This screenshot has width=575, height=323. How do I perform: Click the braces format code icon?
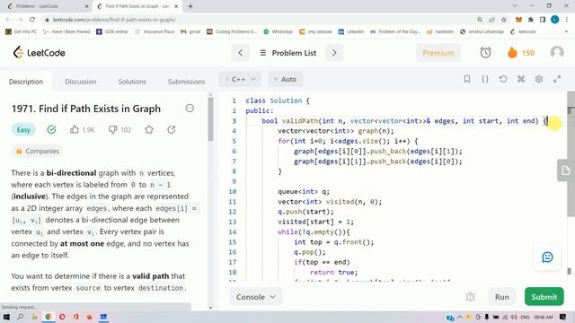[x=485, y=79]
